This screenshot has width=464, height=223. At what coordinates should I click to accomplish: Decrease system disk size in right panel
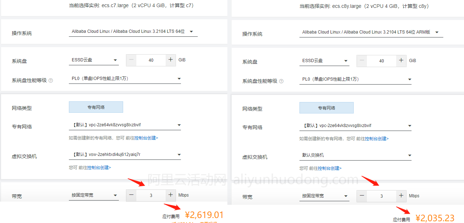[362, 61]
